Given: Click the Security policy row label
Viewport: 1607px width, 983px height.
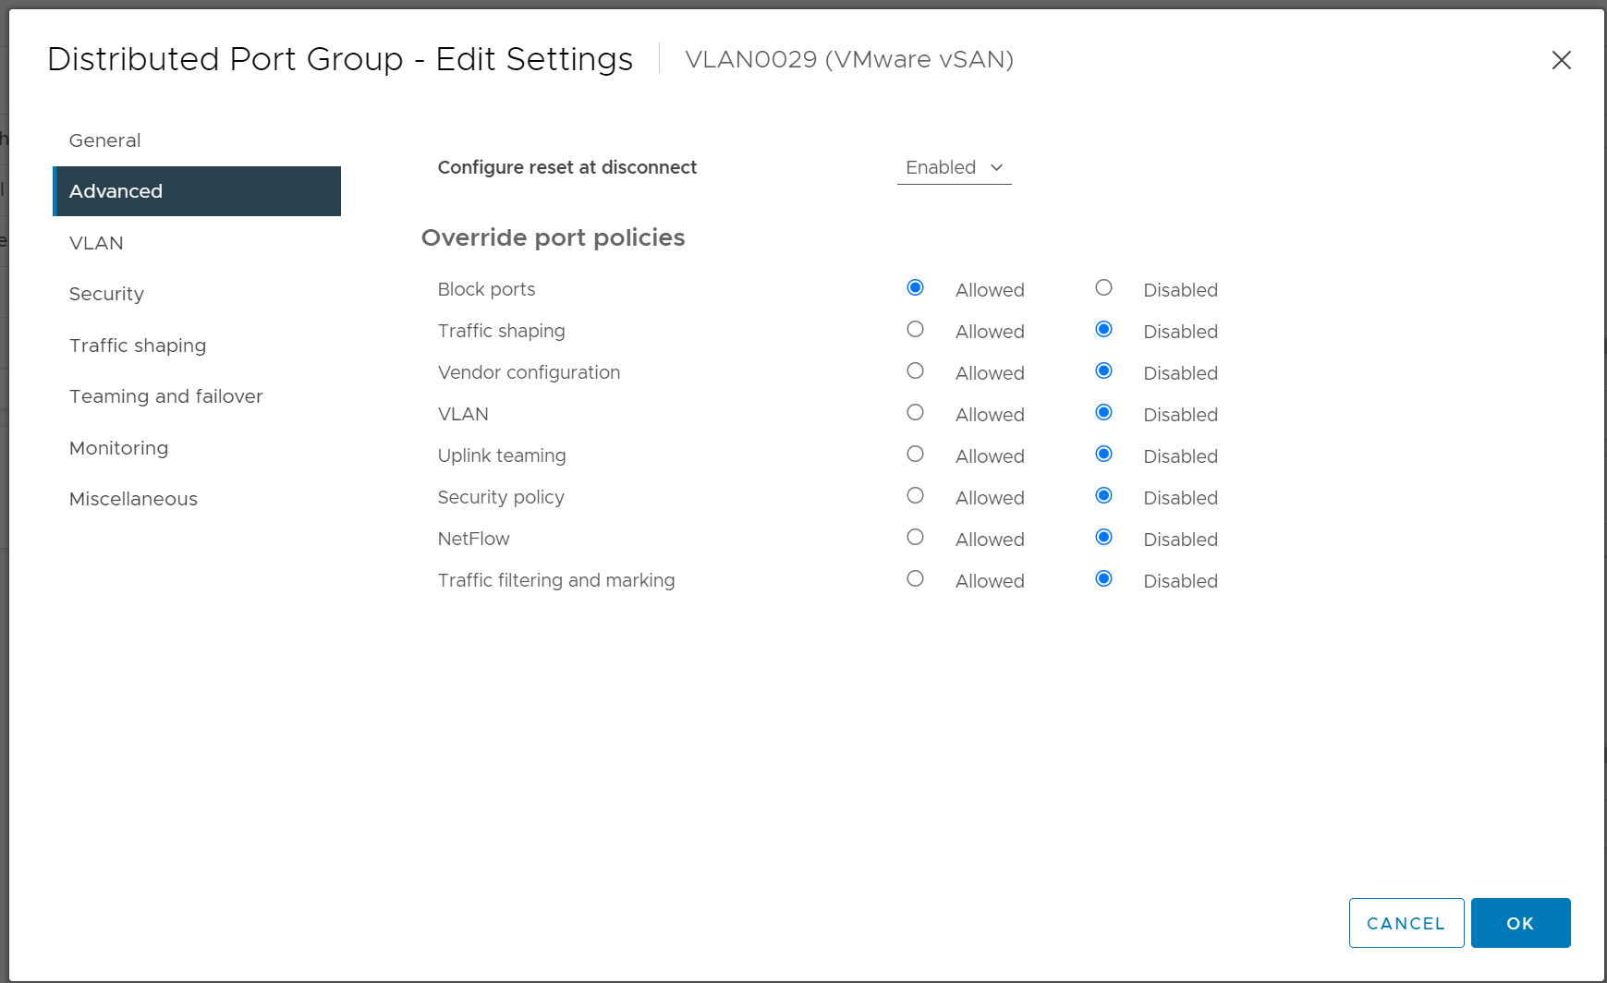Looking at the screenshot, I should 501,497.
